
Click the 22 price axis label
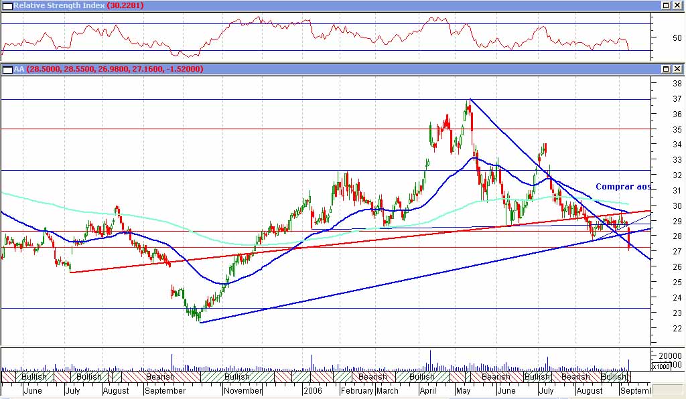pos(677,328)
